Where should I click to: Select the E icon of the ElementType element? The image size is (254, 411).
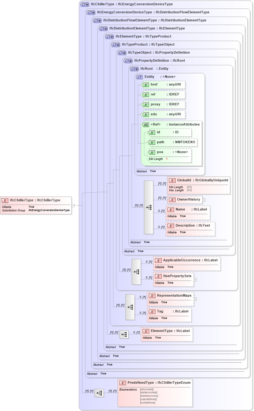pyautogui.click(x=145, y=331)
